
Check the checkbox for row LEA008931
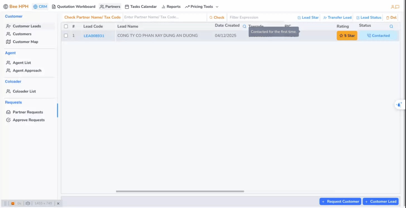click(x=66, y=35)
